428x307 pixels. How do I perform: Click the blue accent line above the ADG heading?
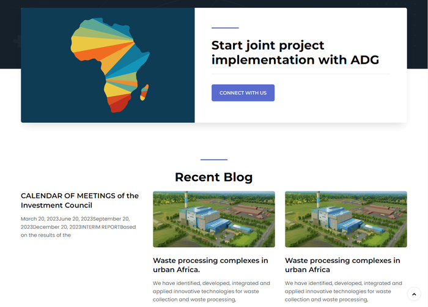[224, 28]
